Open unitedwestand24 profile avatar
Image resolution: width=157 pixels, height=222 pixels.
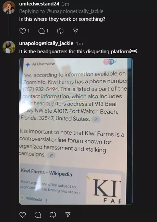9,8
